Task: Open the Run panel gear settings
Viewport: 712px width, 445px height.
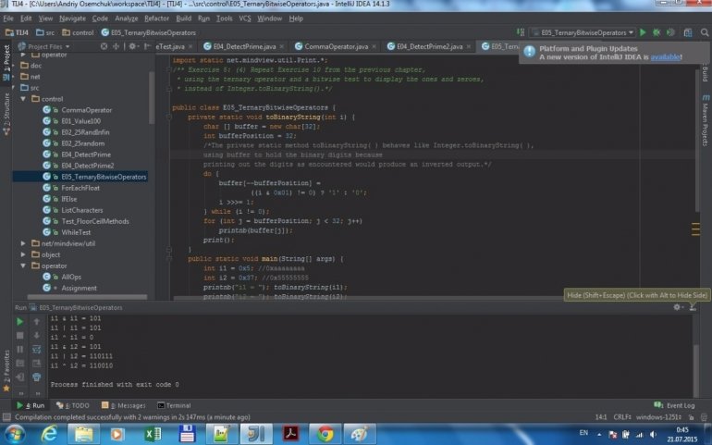Action: [x=677, y=307]
